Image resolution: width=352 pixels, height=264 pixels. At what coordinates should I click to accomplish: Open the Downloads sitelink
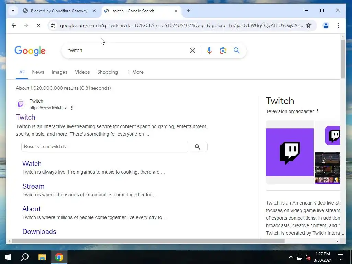(x=39, y=231)
